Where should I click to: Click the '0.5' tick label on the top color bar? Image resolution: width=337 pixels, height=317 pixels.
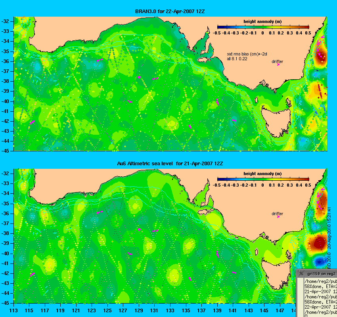[308, 33]
